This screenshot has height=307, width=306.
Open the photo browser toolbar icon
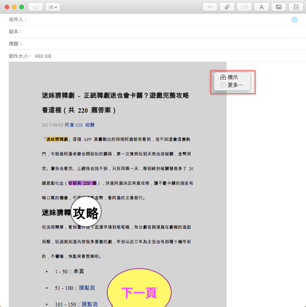[x=278, y=7]
